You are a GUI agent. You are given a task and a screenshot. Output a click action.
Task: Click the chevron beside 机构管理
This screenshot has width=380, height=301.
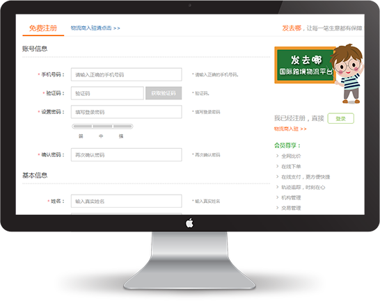click(x=278, y=197)
